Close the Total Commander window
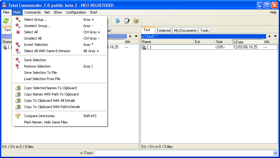This screenshot has height=158, width=280. pyautogui.click(x=275, y=5)
